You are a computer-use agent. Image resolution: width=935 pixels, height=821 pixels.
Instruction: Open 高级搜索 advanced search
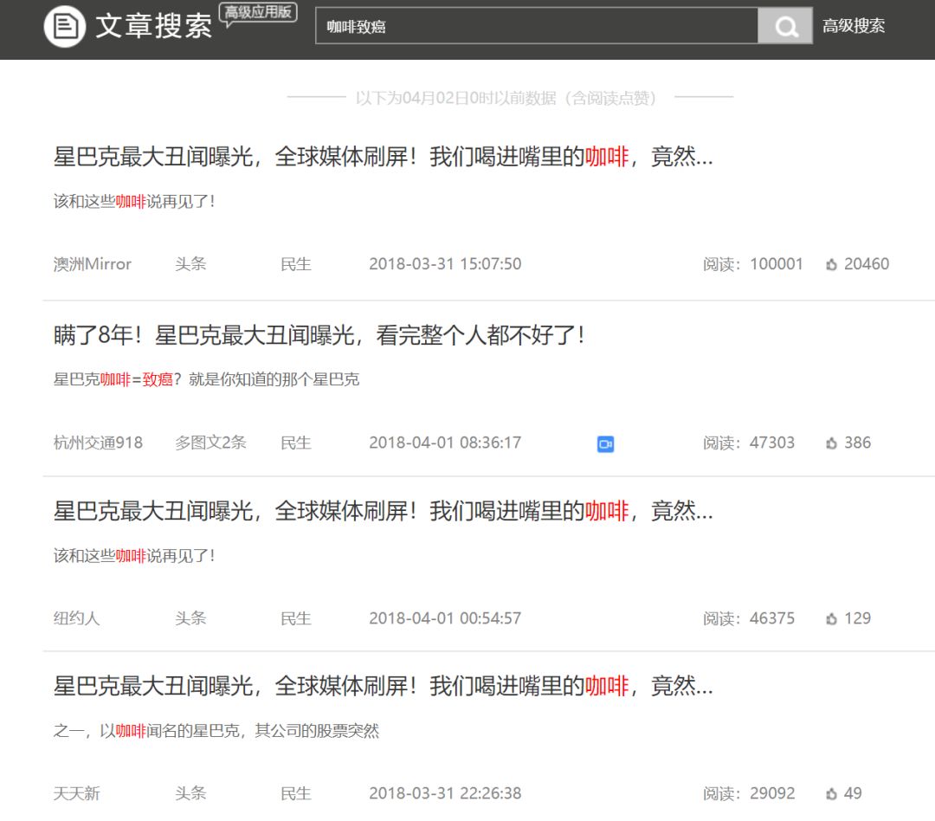(x=853, y=26)
